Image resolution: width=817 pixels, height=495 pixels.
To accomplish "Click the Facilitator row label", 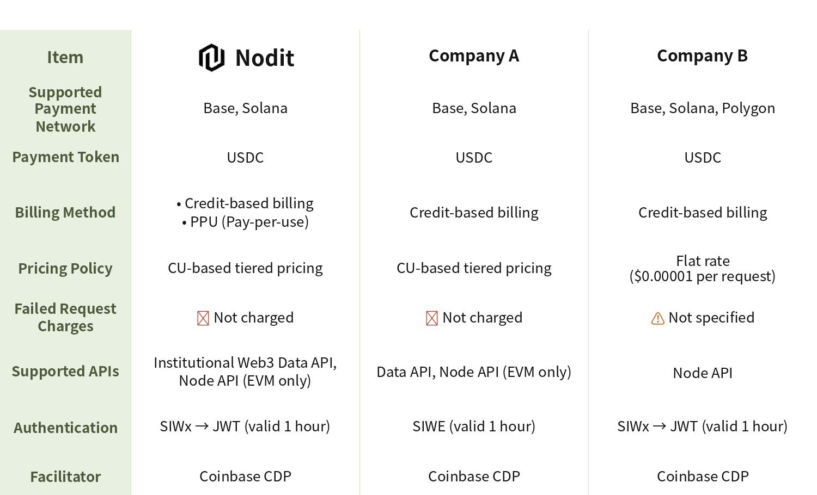I will point(65,477).
